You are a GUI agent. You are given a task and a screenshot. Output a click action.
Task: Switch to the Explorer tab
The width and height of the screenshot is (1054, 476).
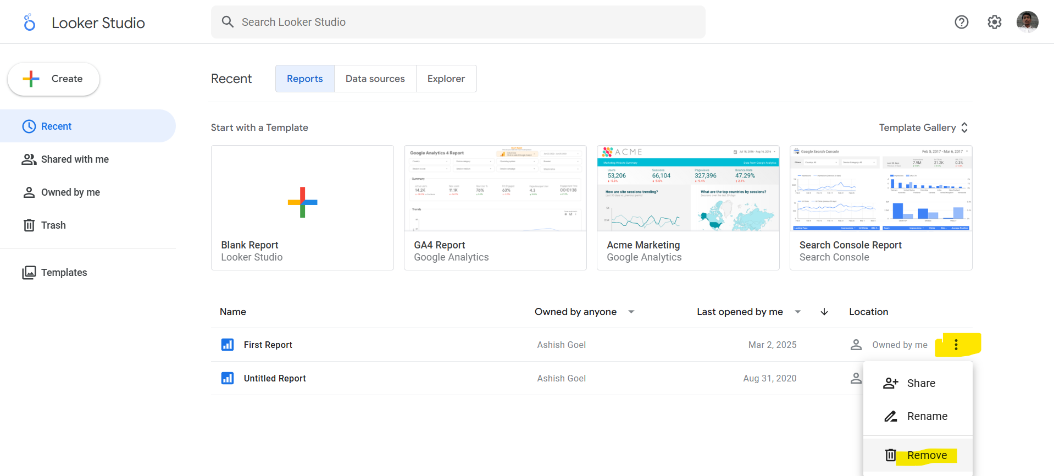pyautogui.click(x=446, y=79)
